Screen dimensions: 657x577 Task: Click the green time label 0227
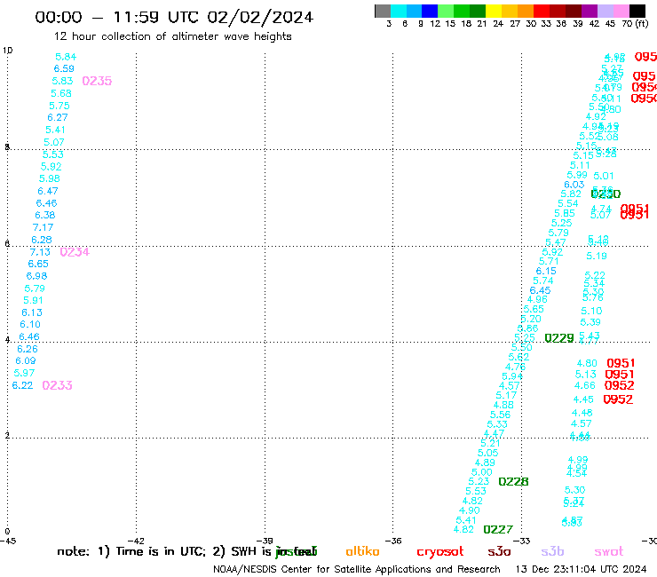(498, 530)
